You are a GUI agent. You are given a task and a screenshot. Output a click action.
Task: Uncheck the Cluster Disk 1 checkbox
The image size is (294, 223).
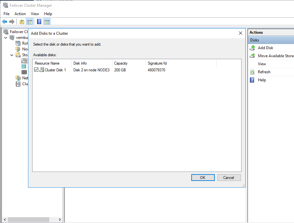[x=36, y=70]
